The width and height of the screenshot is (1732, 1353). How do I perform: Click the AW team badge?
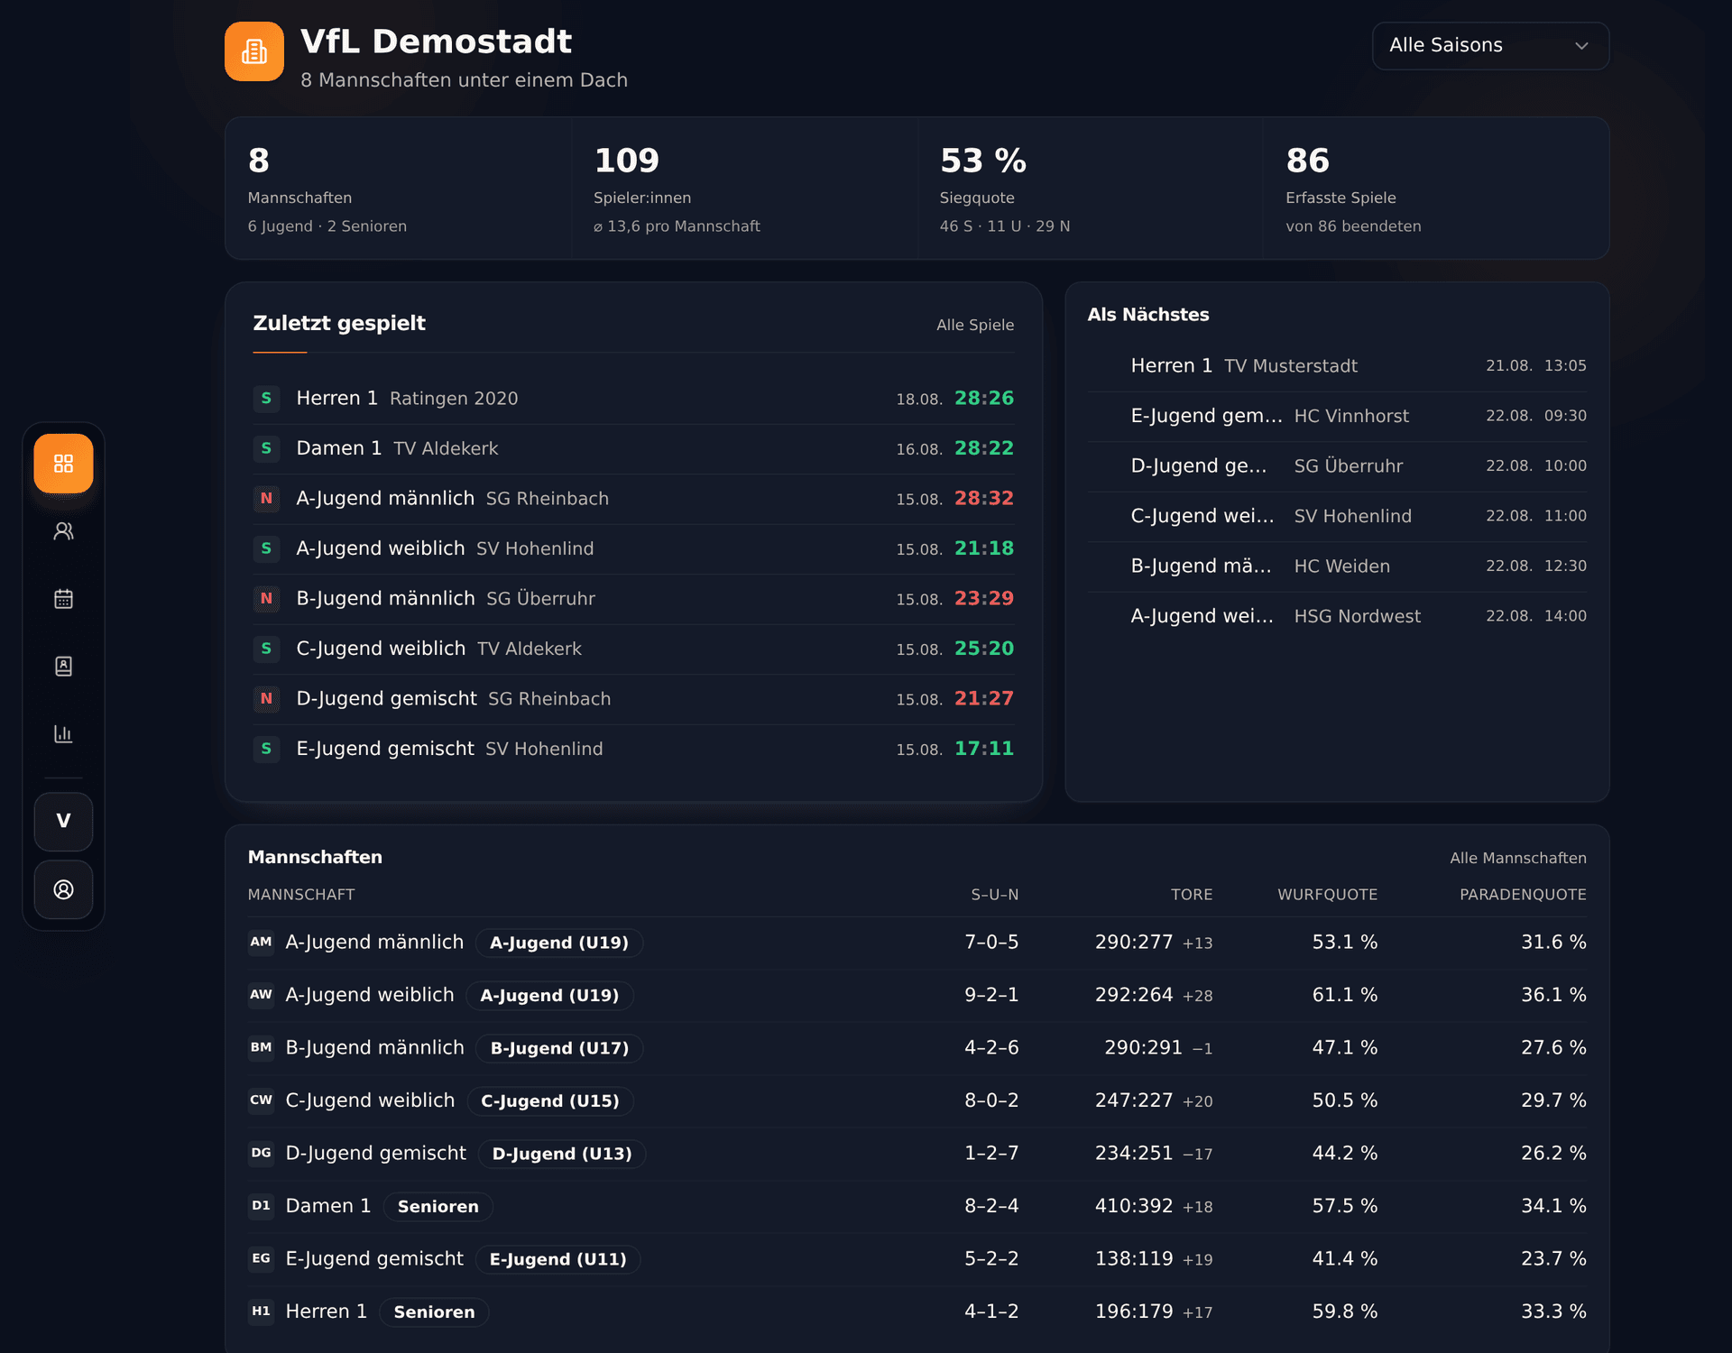click(261, 995)
